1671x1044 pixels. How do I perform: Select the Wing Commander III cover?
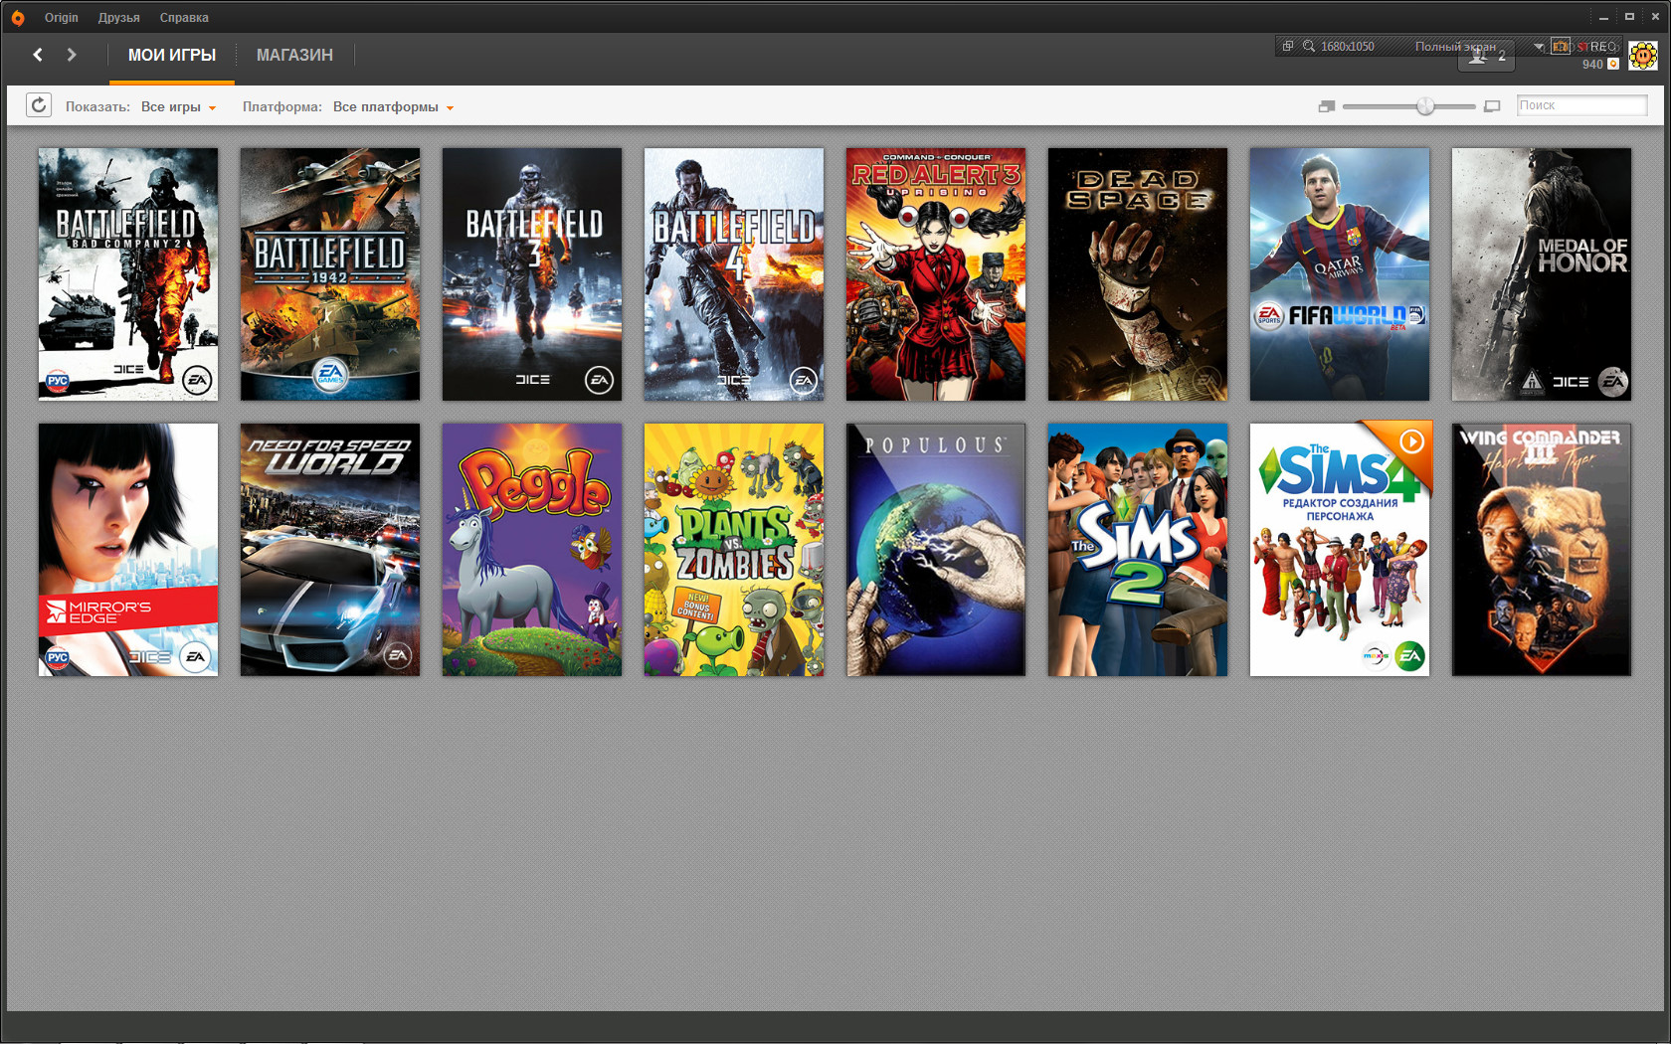point(1542,550)
